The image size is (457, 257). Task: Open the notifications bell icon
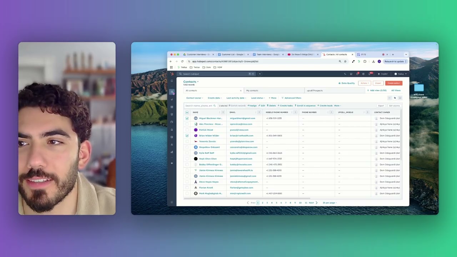370,74
